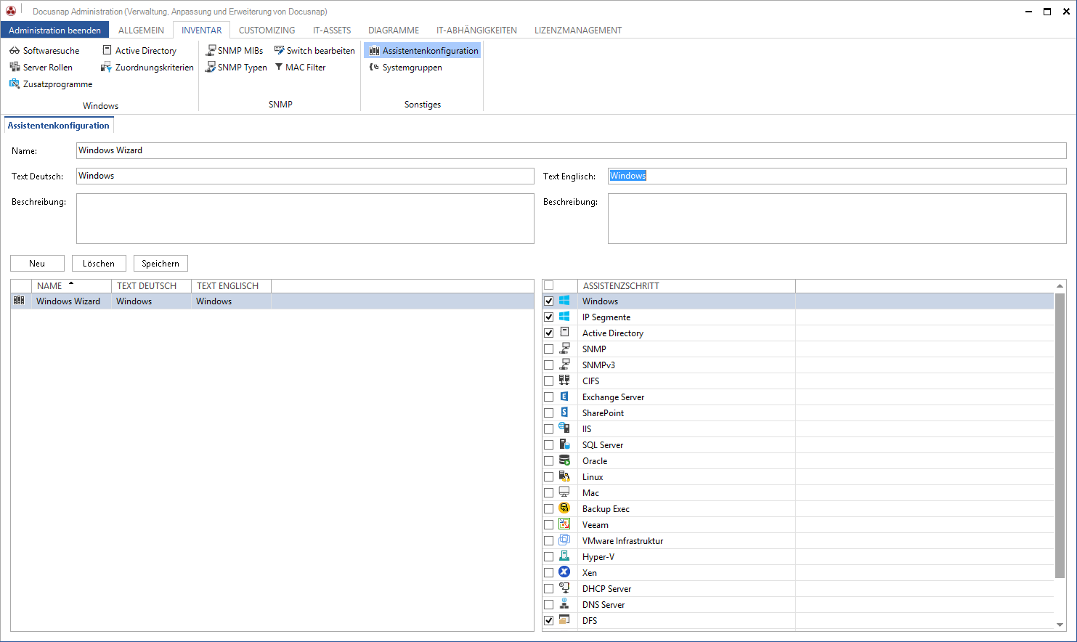
Task: Open the IT-ABHÄNGIGKEITEN tab
Action: coord(476,30)
